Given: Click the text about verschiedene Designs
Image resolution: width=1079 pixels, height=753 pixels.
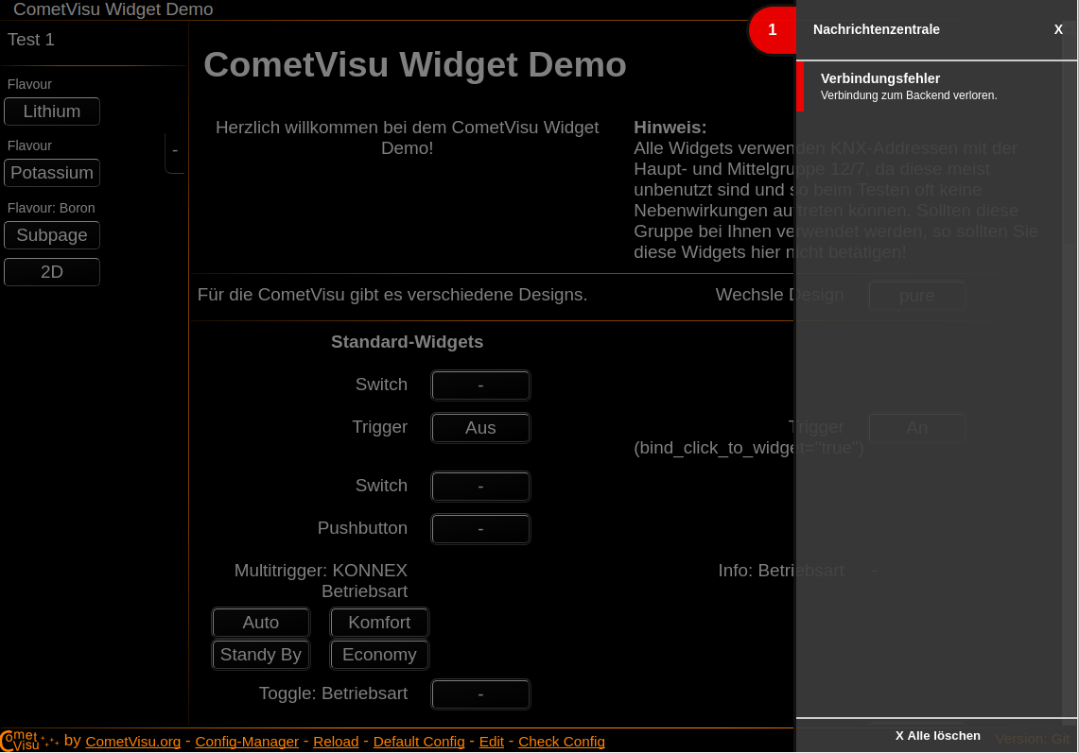Looking at the screenshot, I should tap(392, 295).
